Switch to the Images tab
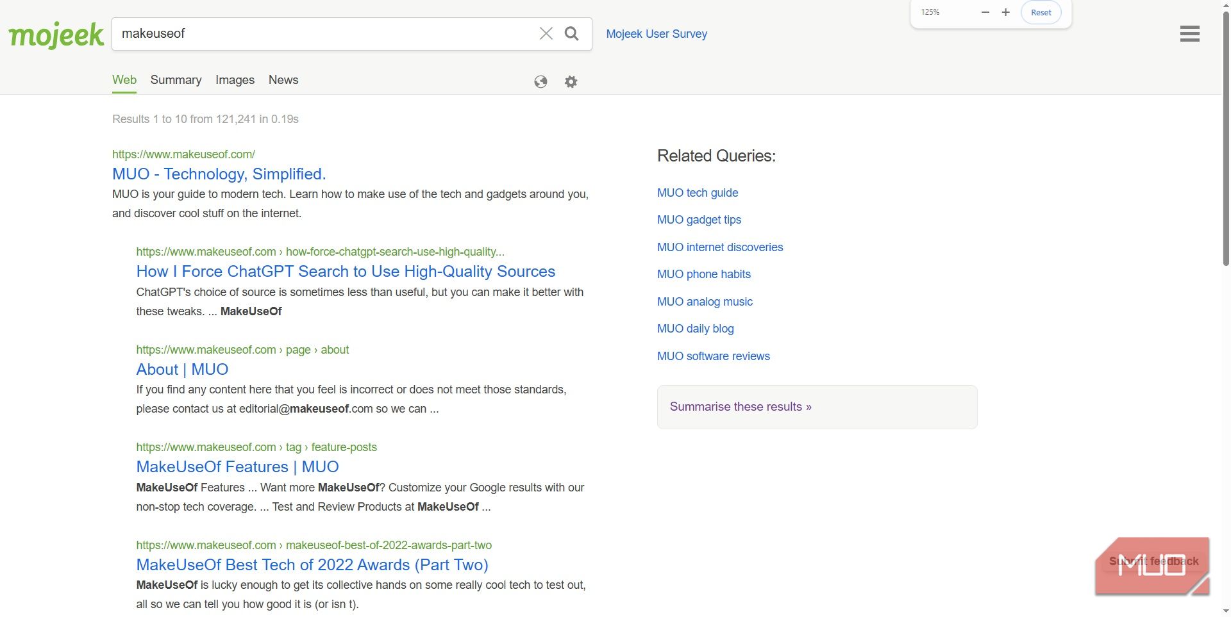This screenshot has width=1231, height=617. point(235,80)
